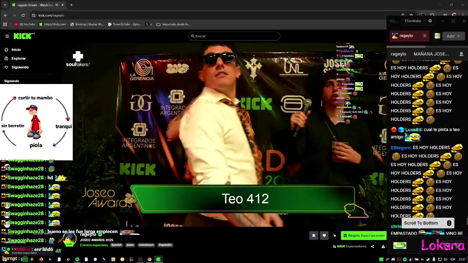Expand the tab search dropdown arrow
The image size is (468, 263).
[x=5, y=5]
